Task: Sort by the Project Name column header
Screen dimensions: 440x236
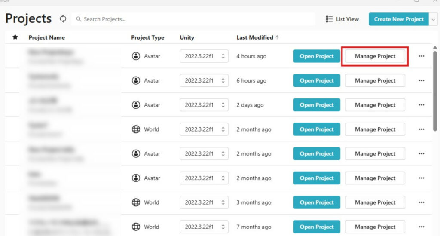Action: (x=46, y=37)
